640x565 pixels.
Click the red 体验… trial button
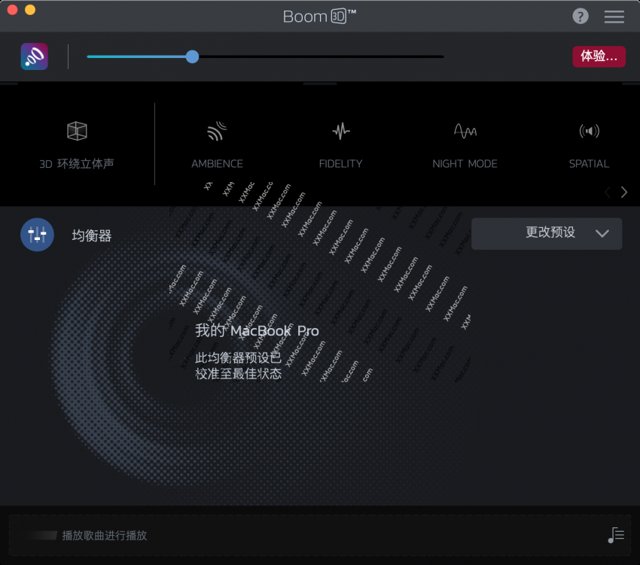(x=599, y=56)
